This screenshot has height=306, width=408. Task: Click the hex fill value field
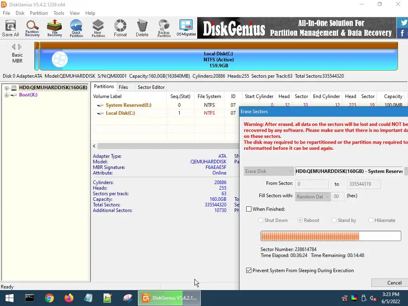coord(338,196)
